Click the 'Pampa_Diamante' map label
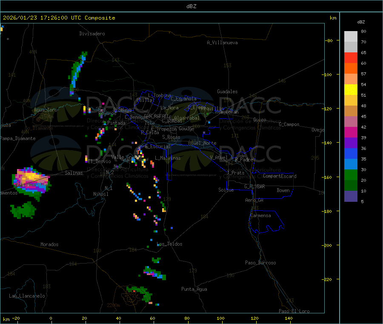The height and width of the screenshot is (324, 383). tap(18, 138)
